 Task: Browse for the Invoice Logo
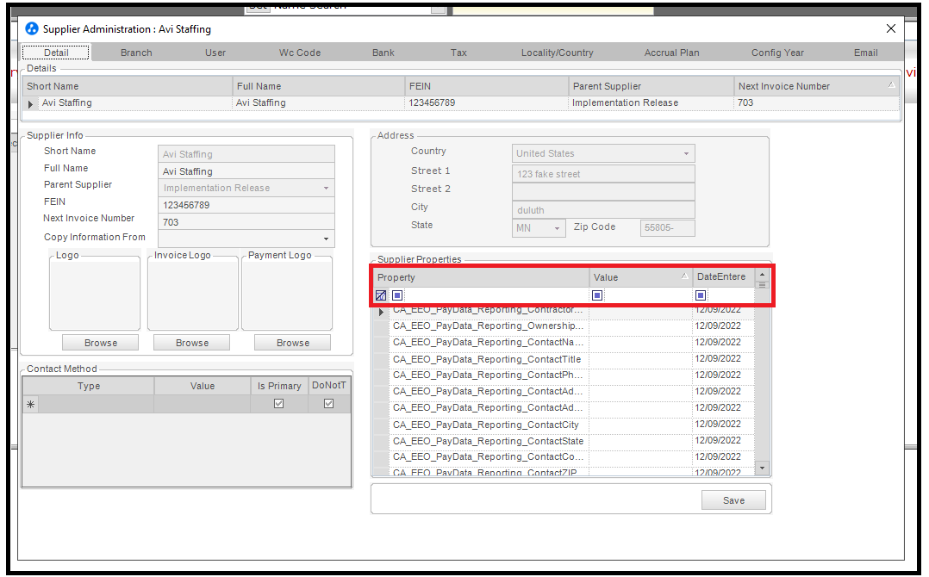192,343
